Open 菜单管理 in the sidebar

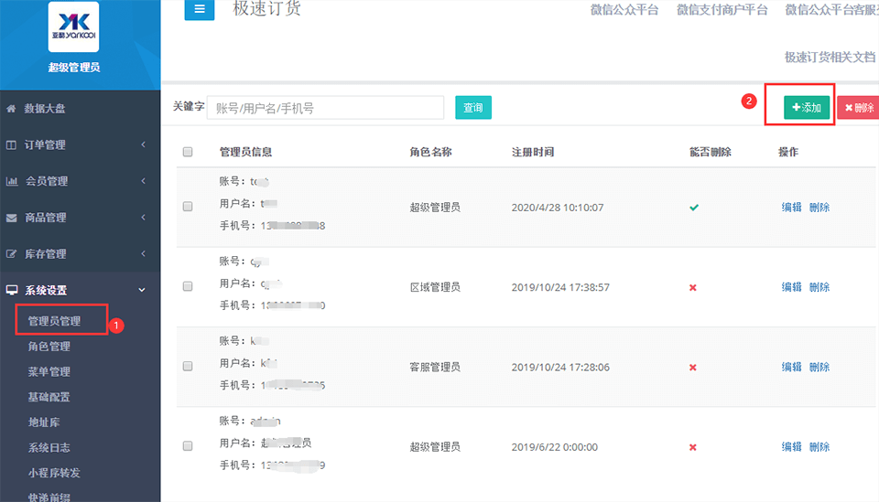(x=49, y=371)
